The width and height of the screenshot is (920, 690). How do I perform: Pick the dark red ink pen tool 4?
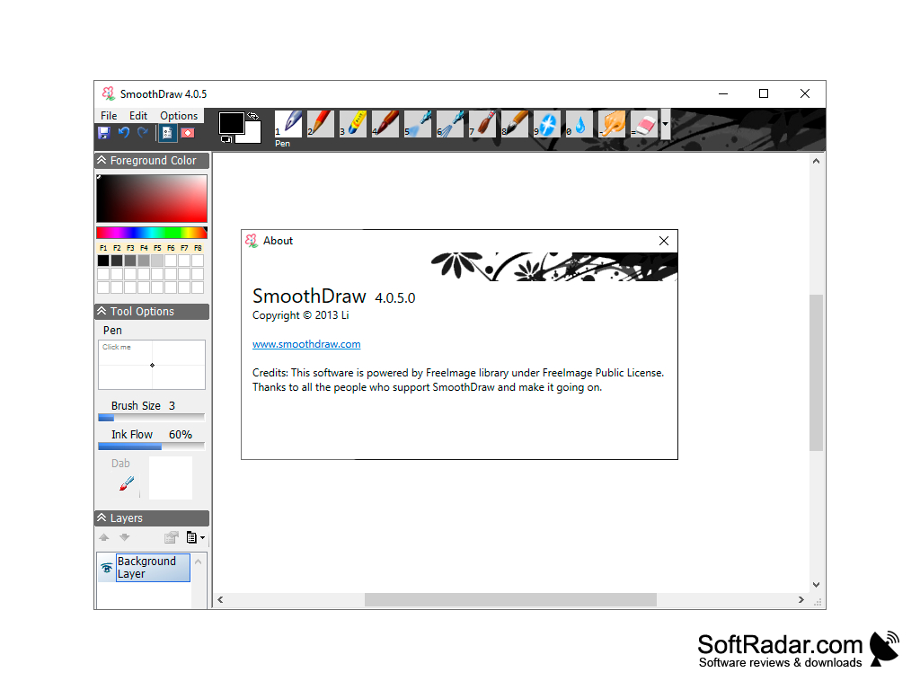385,124
